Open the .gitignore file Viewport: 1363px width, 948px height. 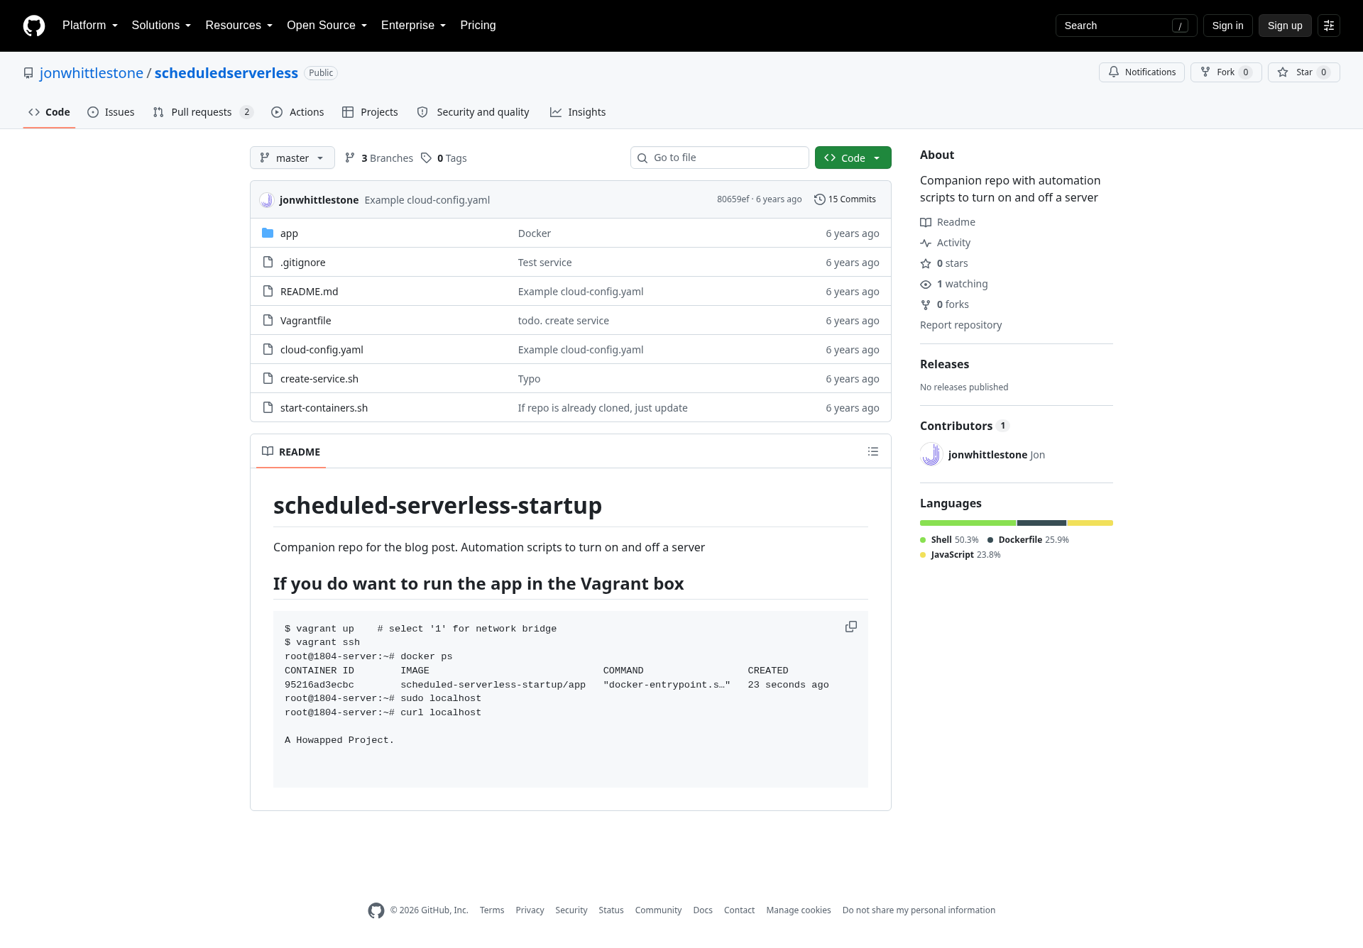coord(303,263)
